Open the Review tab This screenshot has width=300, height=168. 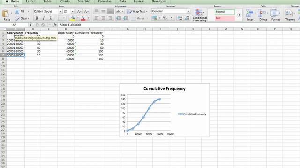pos(139,1)
